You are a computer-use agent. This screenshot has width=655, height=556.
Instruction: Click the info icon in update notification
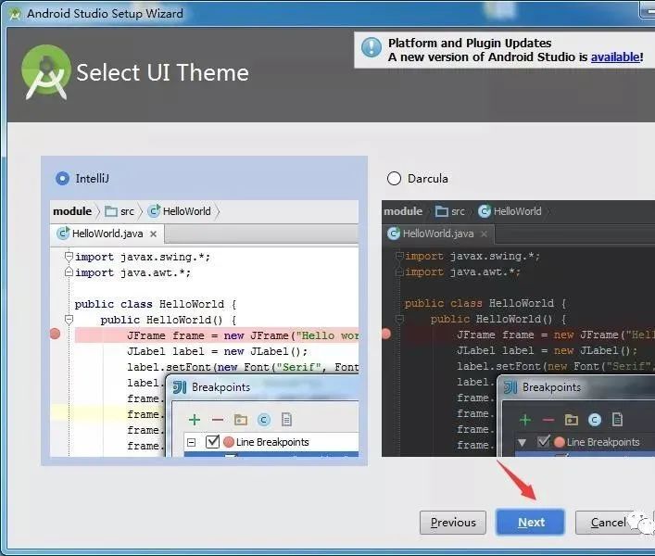[x=371, y=49]
